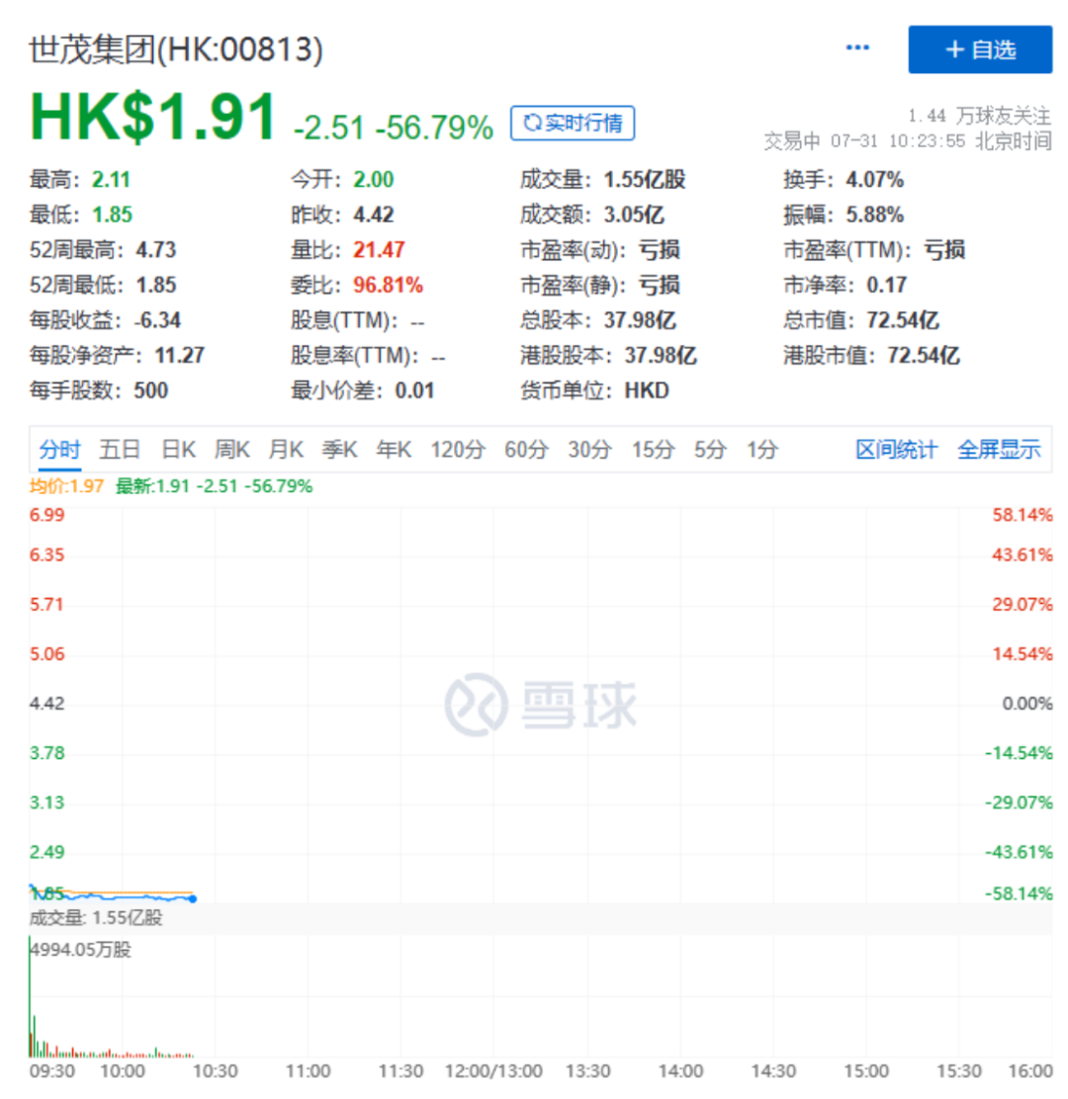Viewport: 1068px width, 1099px height.
Task: Click the 均价:1.97 average price label
Action: click(x=66, y=485)
